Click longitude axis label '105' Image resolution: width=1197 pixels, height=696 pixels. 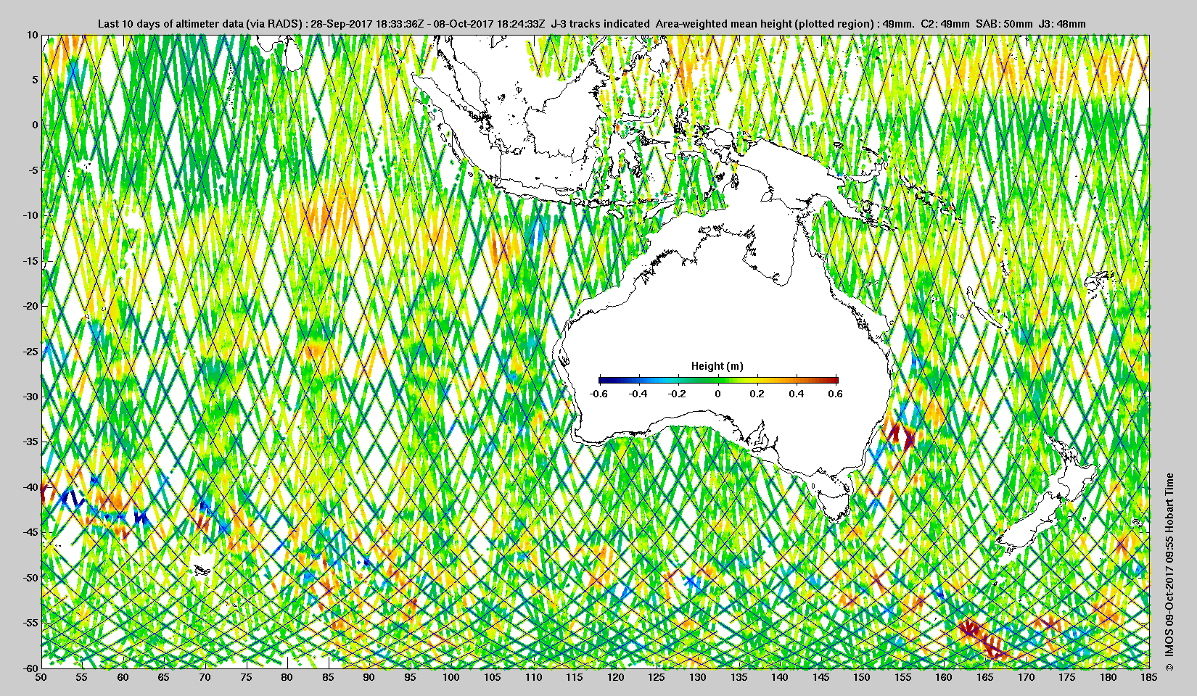coord(493,677)
